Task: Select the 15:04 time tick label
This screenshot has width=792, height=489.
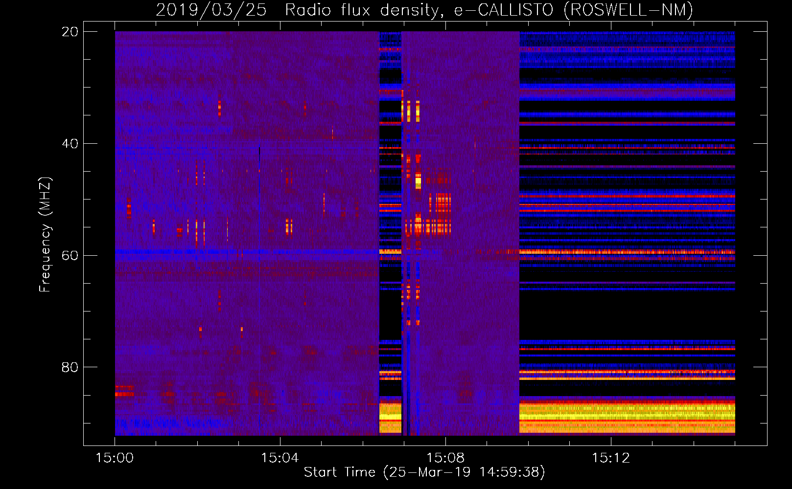Action: click(x=280, y=458)
